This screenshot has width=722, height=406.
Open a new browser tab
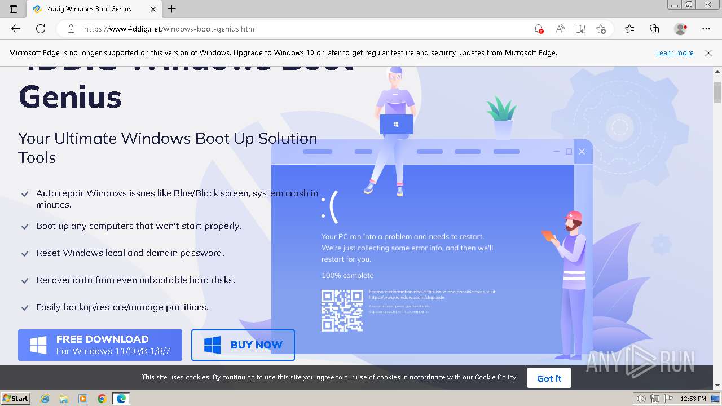click(172, 9)
